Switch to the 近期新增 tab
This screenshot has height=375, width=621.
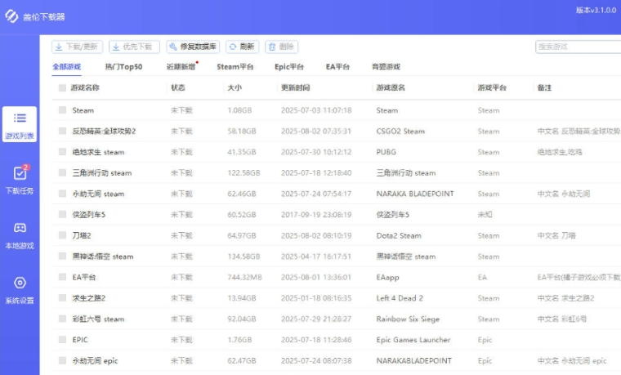[181, 66]
